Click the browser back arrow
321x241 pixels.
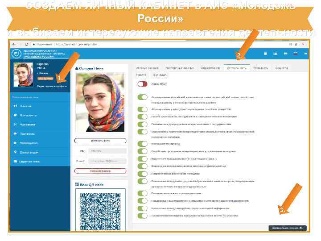coord(14,44)
